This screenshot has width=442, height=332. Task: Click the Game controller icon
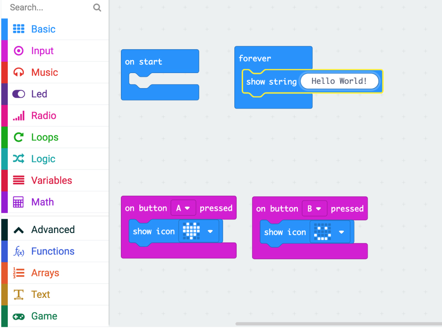click(x=19, y=316)
